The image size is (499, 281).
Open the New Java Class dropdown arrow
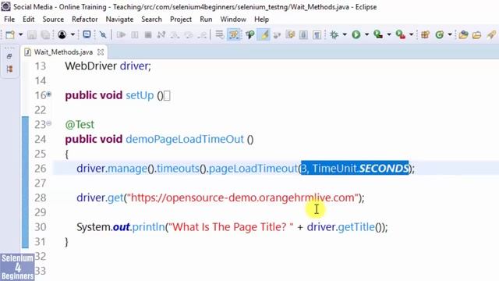coord(450,34)
